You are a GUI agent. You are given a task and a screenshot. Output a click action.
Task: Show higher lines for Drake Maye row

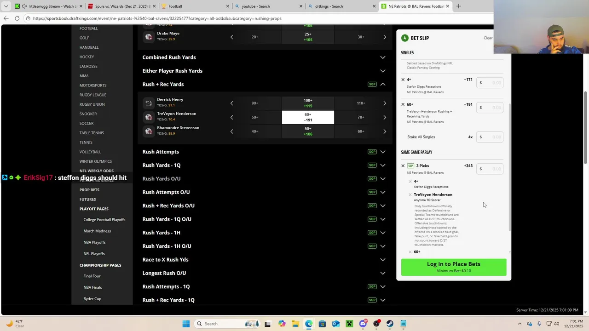(x=385, y=37)
